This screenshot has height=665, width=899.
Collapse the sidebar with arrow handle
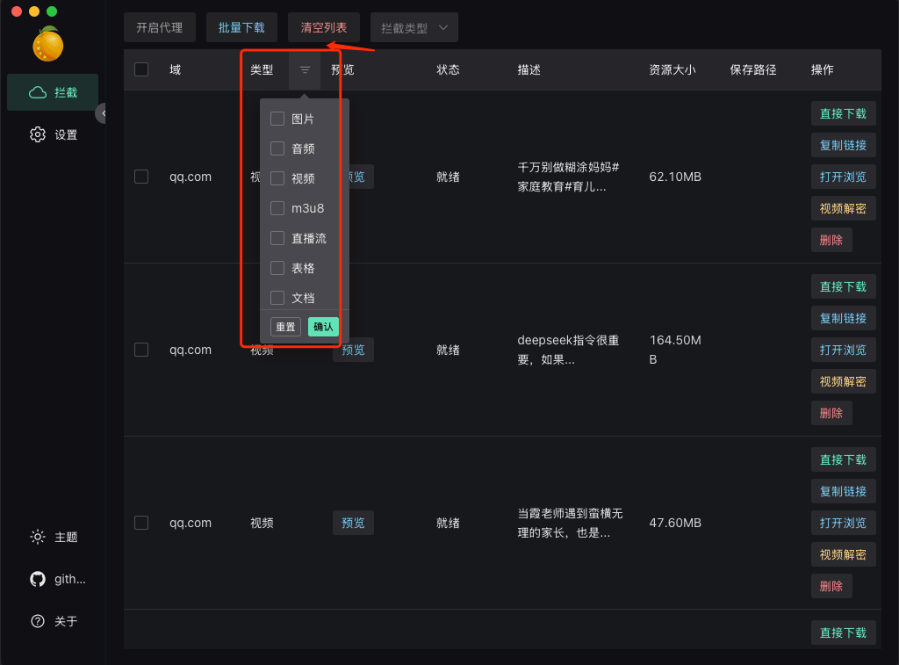pyautogui.click(x=102, y=113)
